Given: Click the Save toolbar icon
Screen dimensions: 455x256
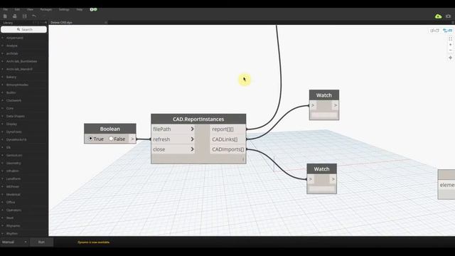Looking at the screenshot, I should [x=24, y=16].
